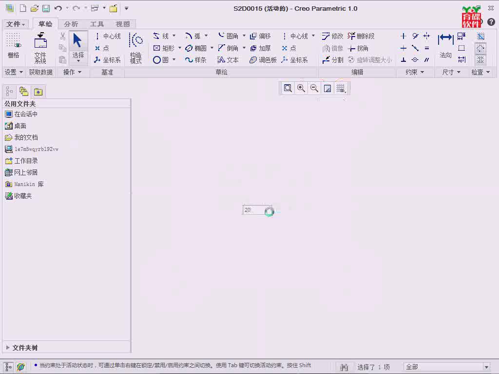Open 工作目录 working directory
The image size is (499, 374).
[x=21, y=161]
